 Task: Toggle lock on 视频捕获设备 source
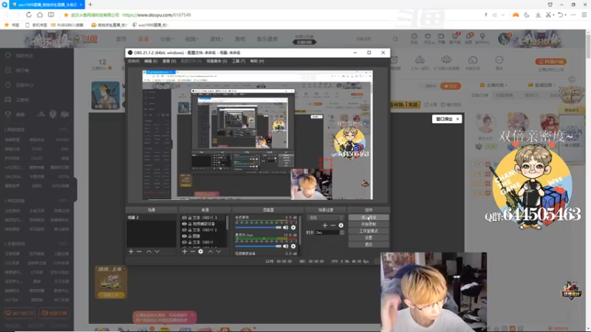[x=190, y=224]
